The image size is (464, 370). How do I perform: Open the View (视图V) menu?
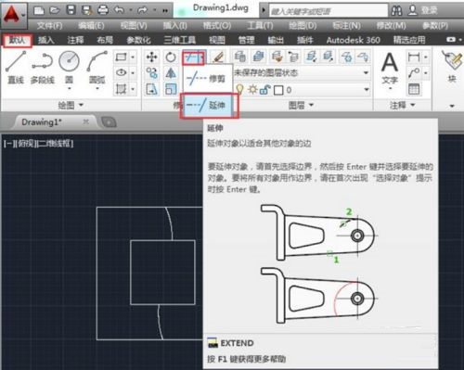point(134,25)
